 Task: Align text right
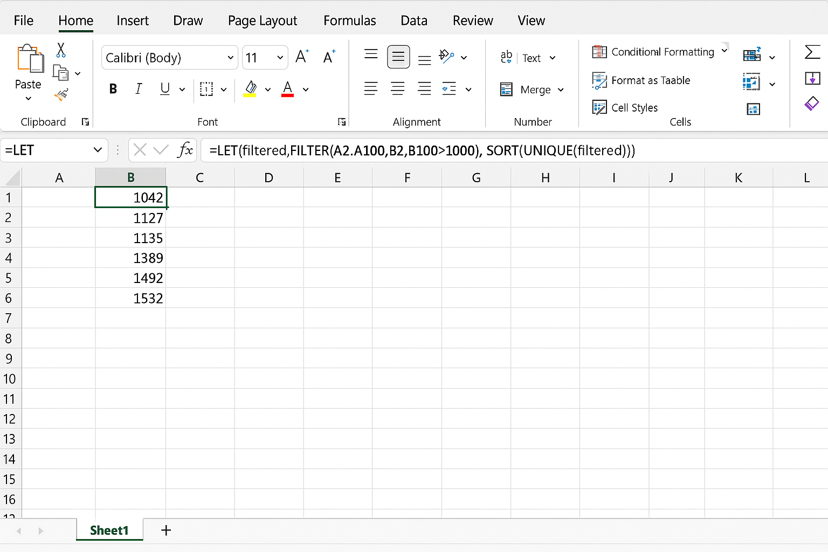point(425,89)
